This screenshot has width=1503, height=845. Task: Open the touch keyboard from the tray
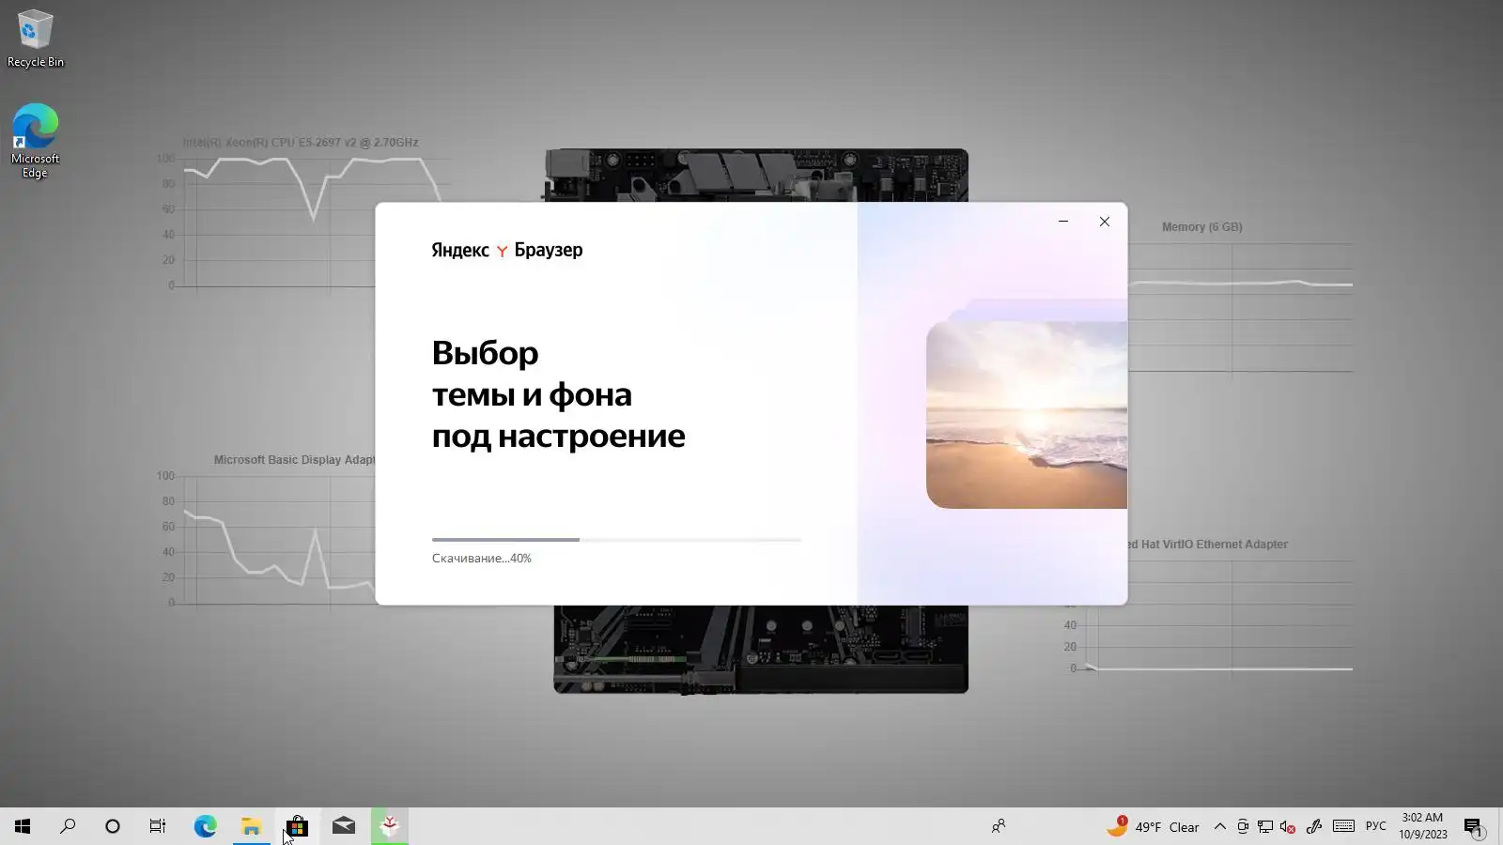pyautogui.click(x=1343, y=826)
